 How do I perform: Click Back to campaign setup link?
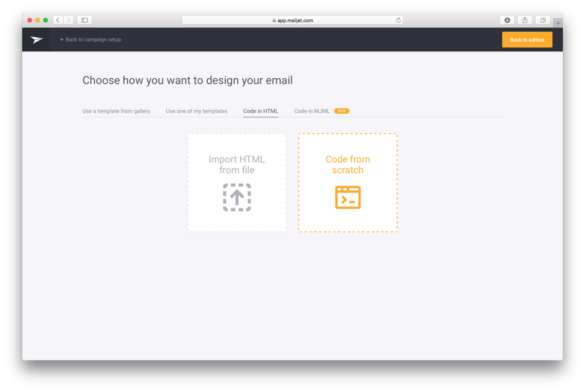tap(90, 39)
